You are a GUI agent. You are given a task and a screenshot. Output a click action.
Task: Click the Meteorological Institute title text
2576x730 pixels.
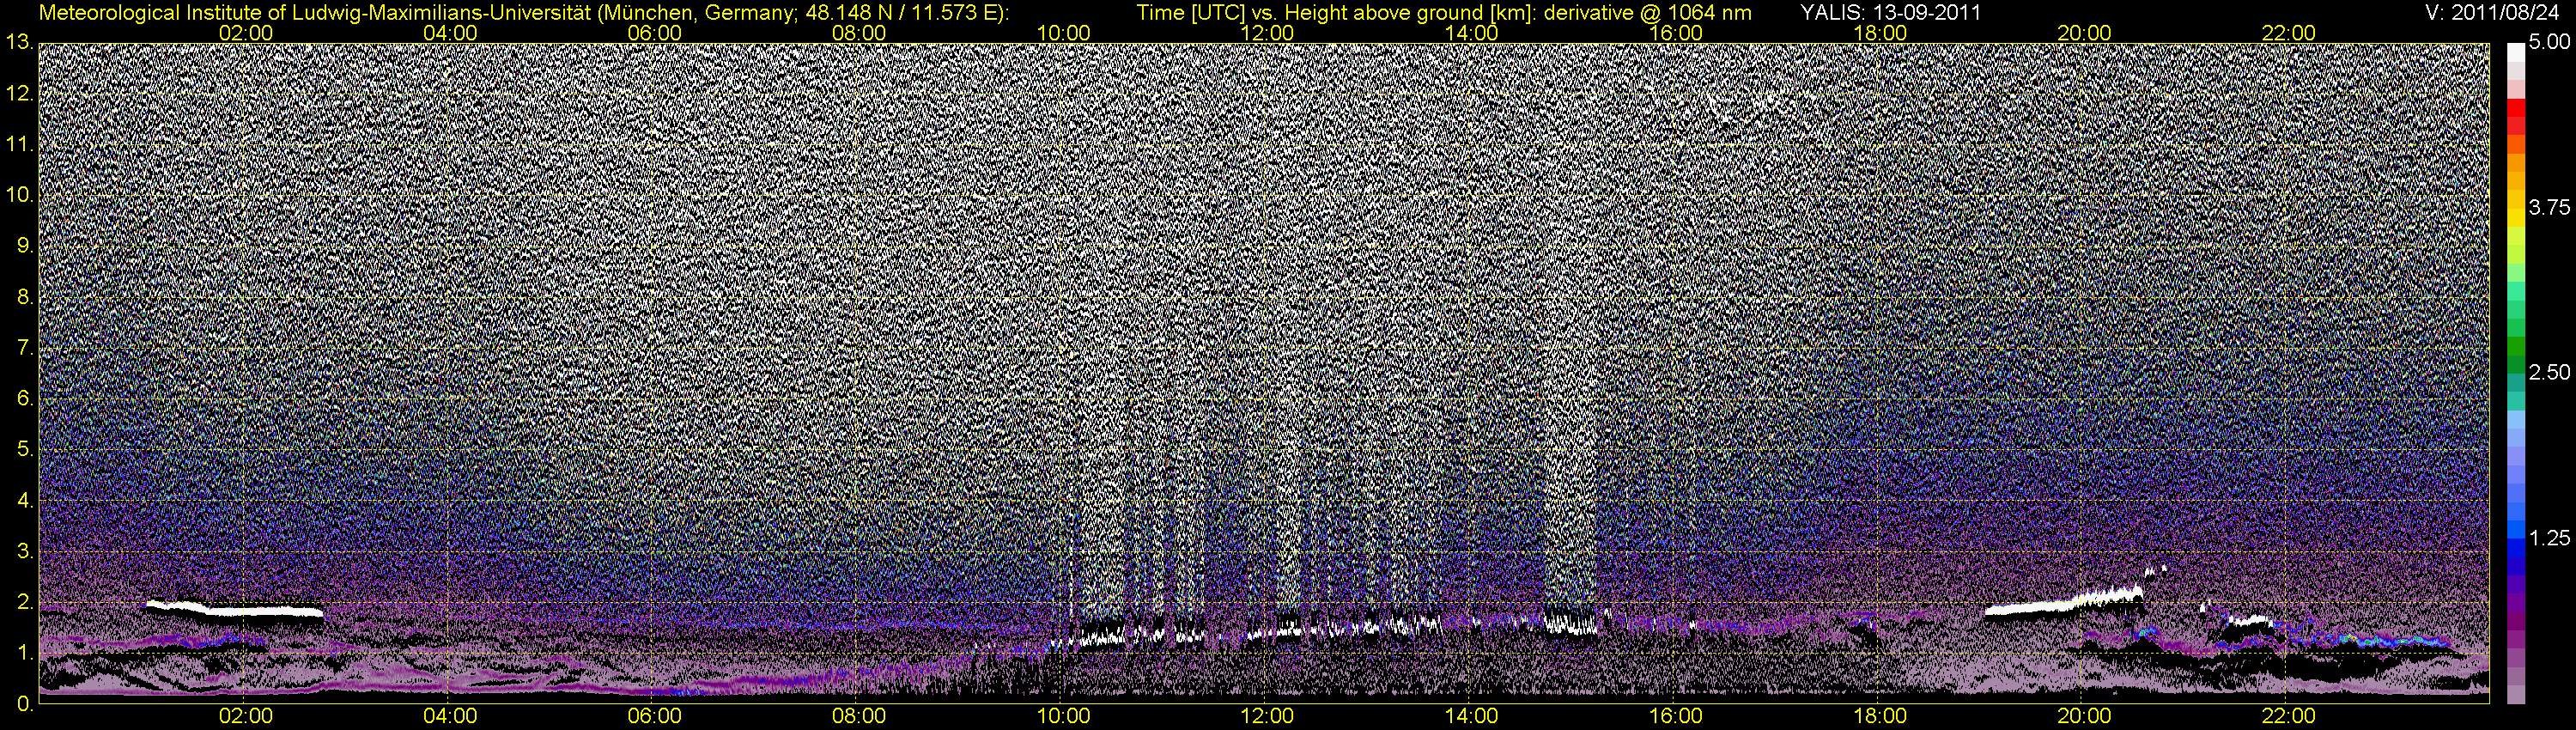pos(523,12)
